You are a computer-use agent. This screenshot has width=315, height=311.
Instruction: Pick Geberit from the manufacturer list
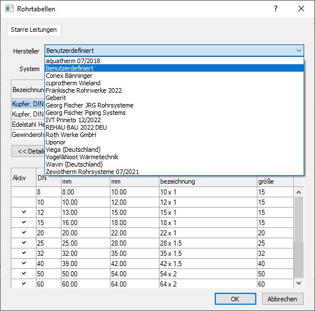174,98
